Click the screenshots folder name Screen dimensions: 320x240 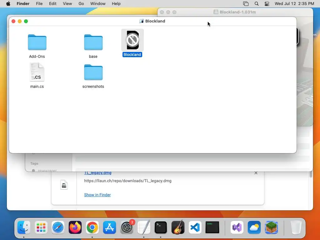coord(93,87)
